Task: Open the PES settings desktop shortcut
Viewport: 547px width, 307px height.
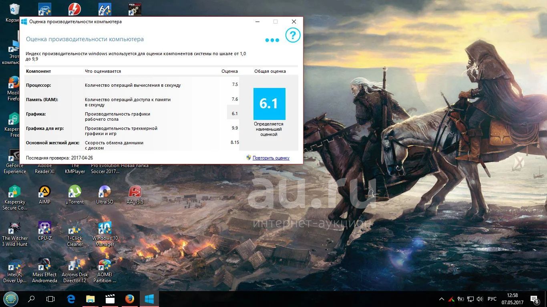Action: click(135, 9)
